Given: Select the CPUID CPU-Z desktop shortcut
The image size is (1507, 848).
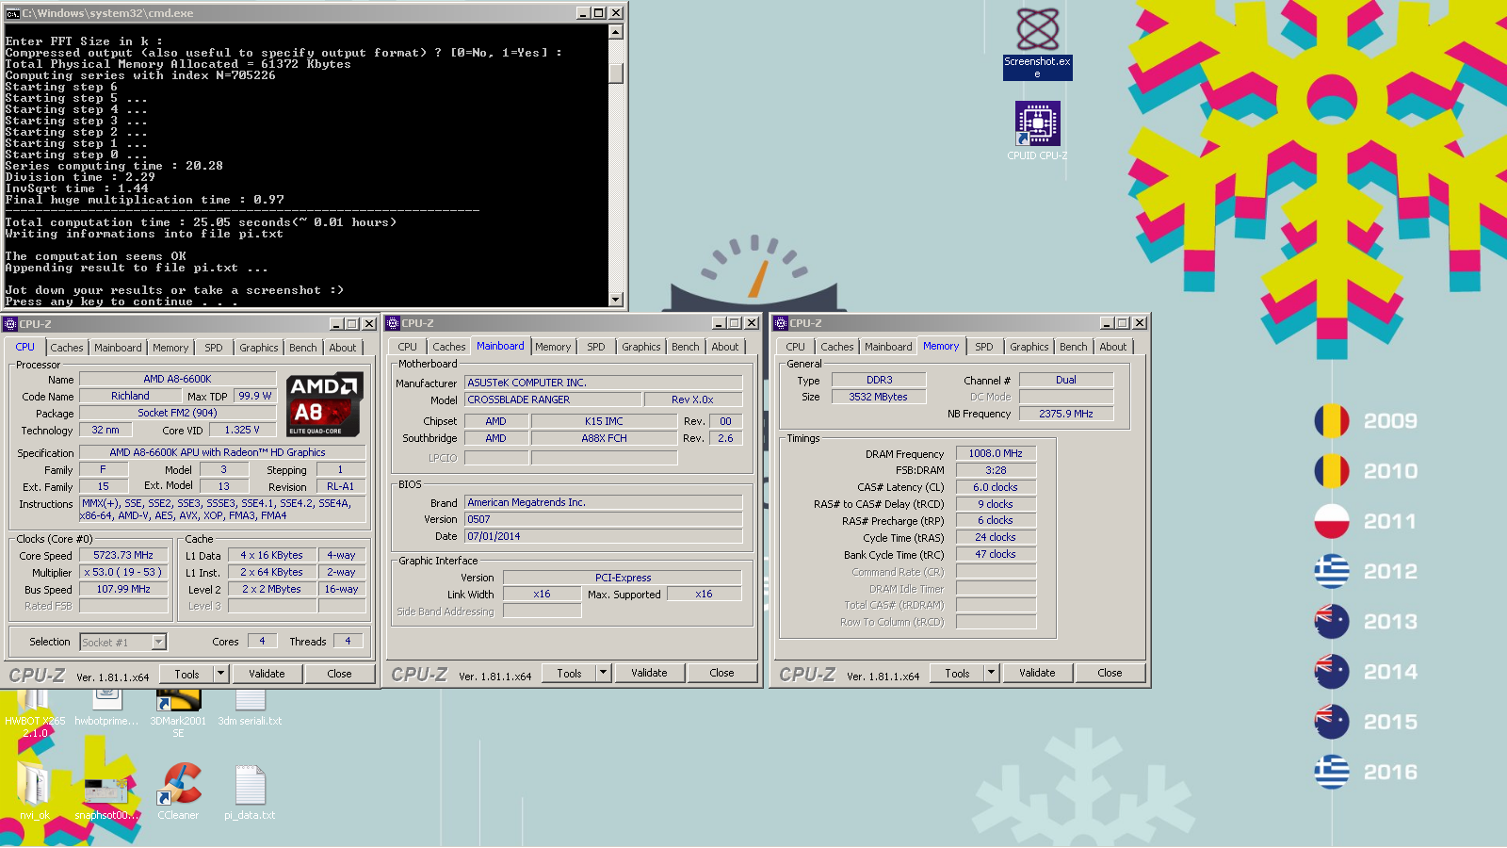Looking at the screenshot, I should [1037, 131].
